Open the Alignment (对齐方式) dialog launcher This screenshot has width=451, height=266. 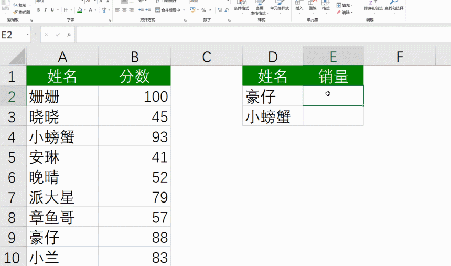(185, 20)
